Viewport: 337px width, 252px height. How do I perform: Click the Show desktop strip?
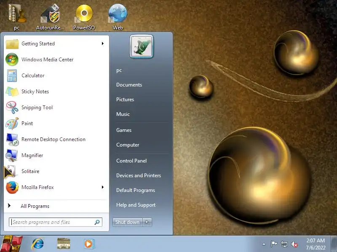point(334,244)
